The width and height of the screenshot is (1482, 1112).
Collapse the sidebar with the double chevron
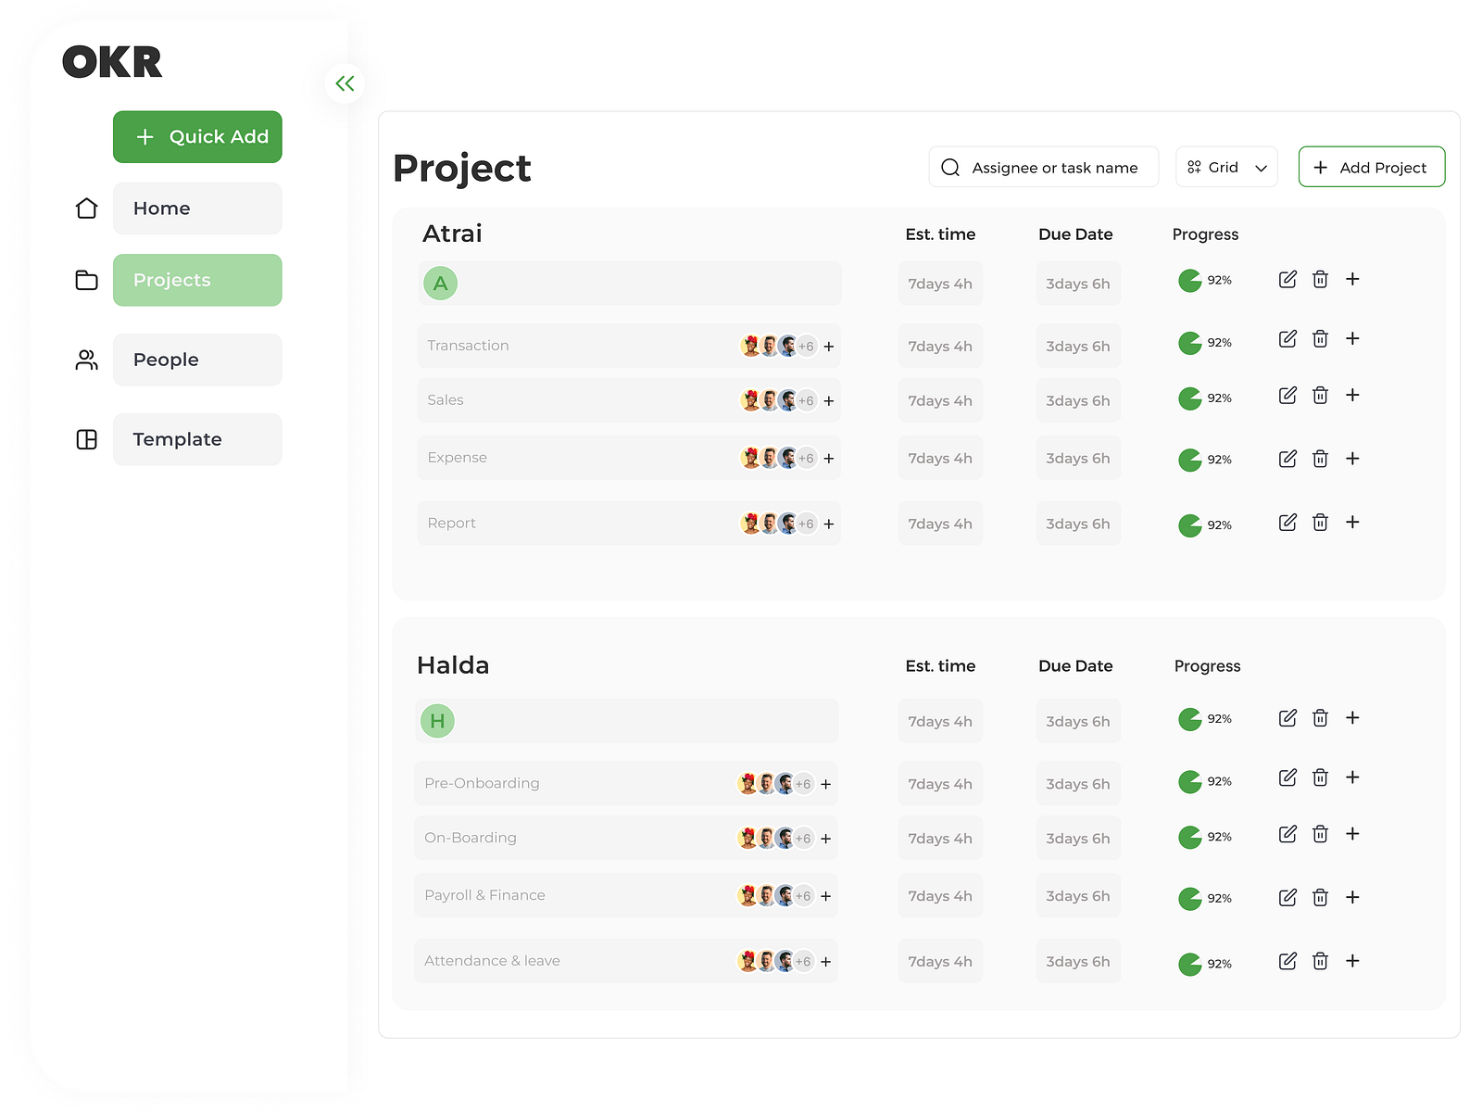(345, 82)
